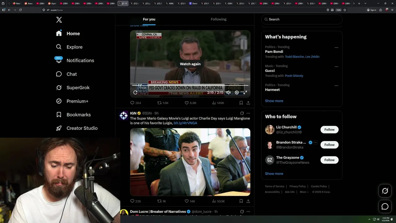This screenshot has width=396, height=223.
Task: Open the floating Grok button
Action: (385, 191)
